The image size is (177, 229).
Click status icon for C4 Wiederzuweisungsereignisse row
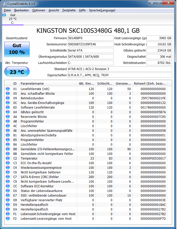8,168
